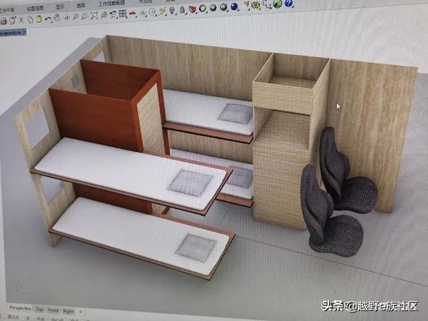Click the blue Help question mark icon
This screenshot has width=428, height=321.
[288, 3]
